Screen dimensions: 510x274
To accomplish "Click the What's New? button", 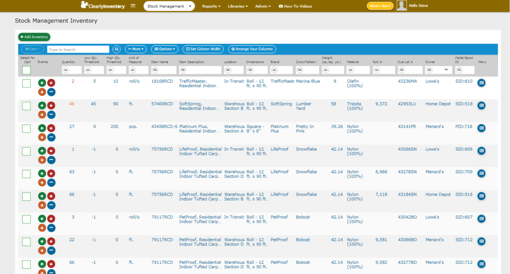I will [x=380, y=6].
